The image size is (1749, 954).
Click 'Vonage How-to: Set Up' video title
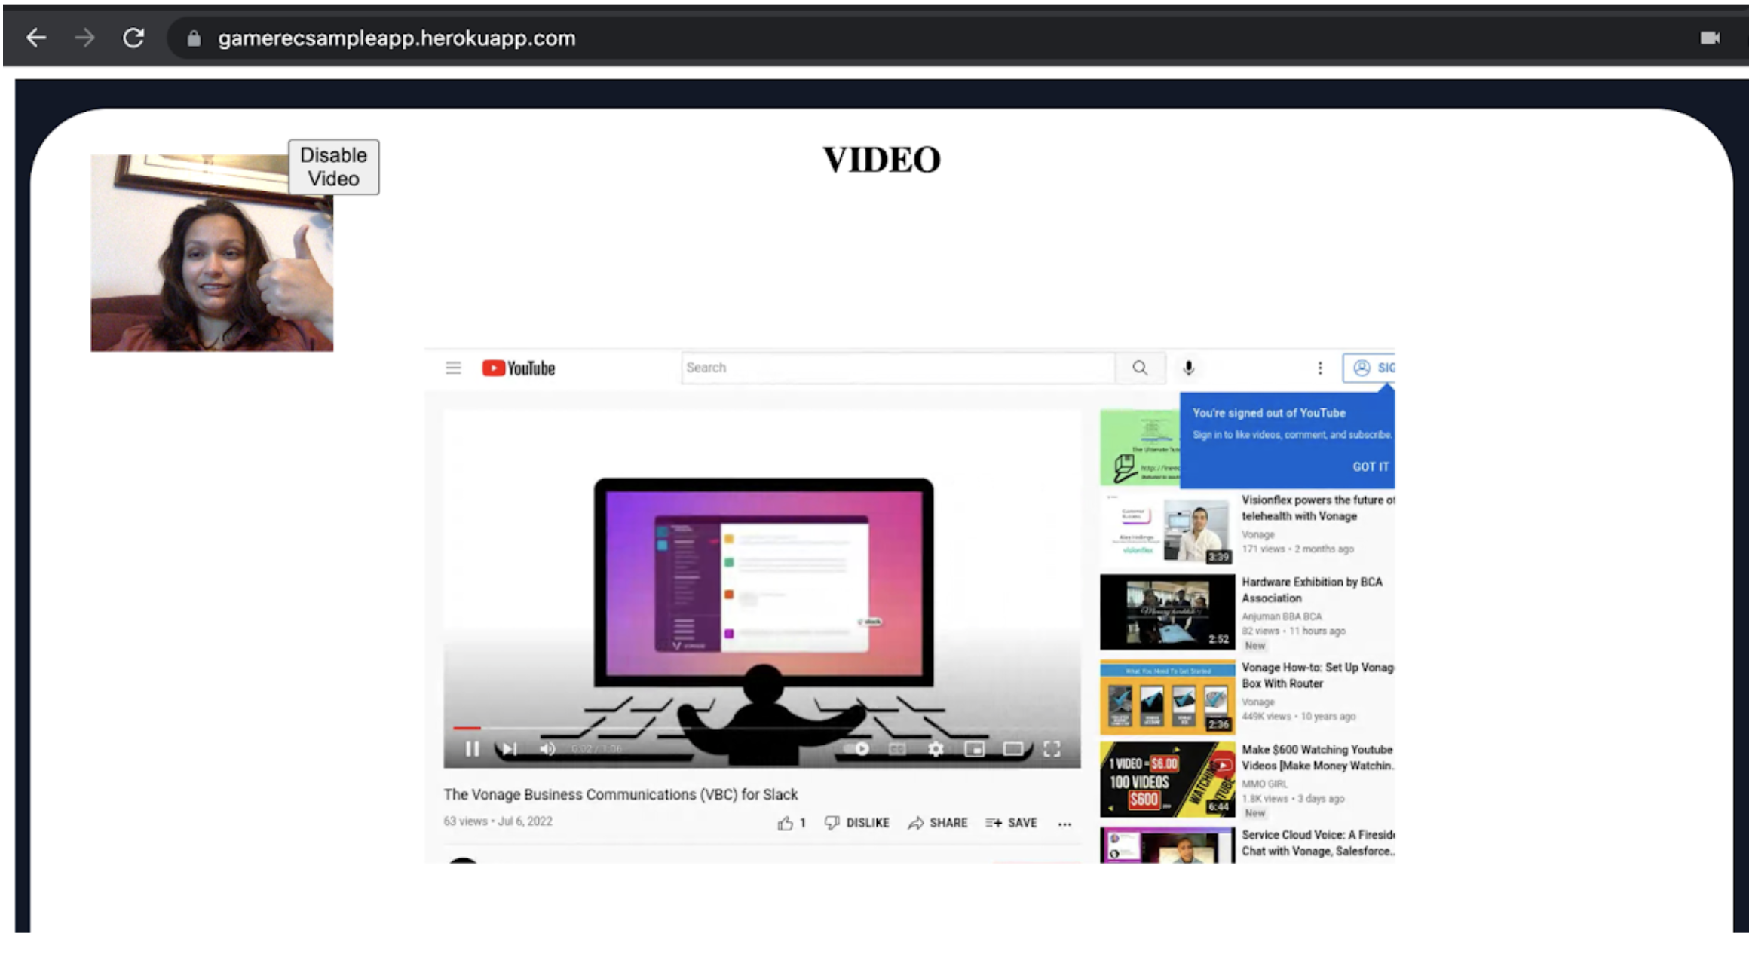[1318, 675]
